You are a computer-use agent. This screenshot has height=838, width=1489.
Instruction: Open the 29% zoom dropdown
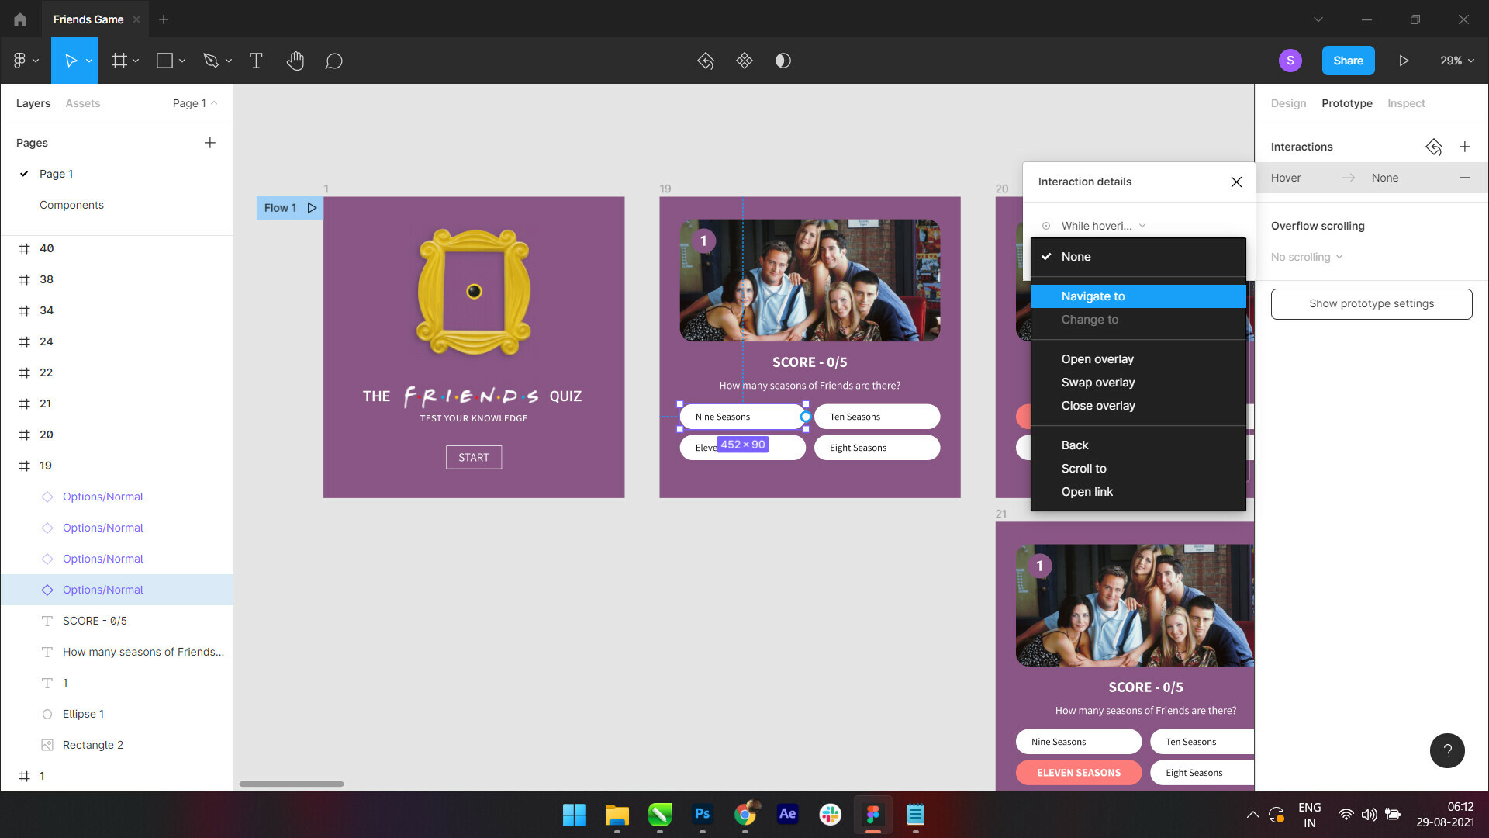coord(1457,61)
